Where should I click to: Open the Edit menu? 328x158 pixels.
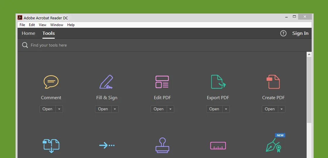[x=32, y=25]
